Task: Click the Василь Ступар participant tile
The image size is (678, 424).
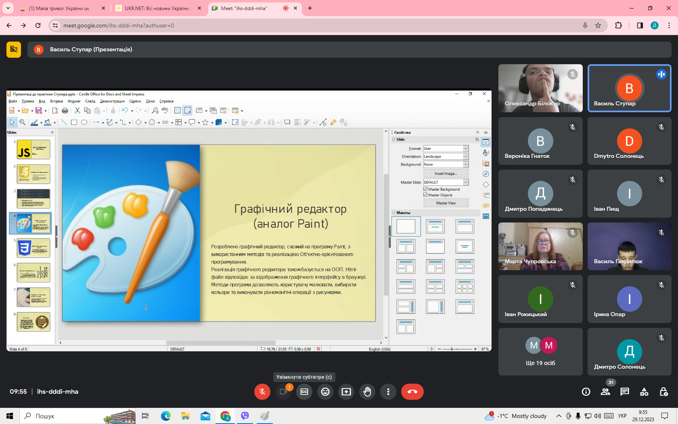Action: [x=629, y=88]
